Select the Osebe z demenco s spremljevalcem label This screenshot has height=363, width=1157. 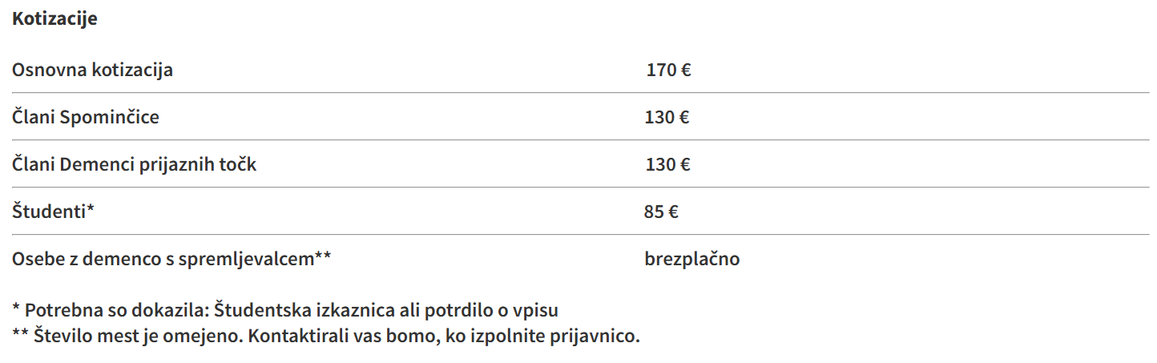tap(171, 259)
